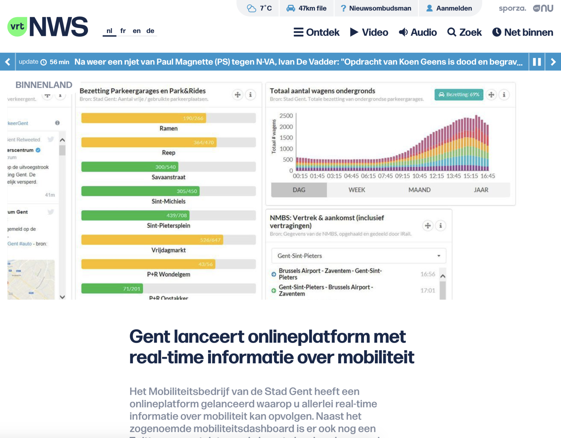Switch language to fr

[x=123, y=31]
